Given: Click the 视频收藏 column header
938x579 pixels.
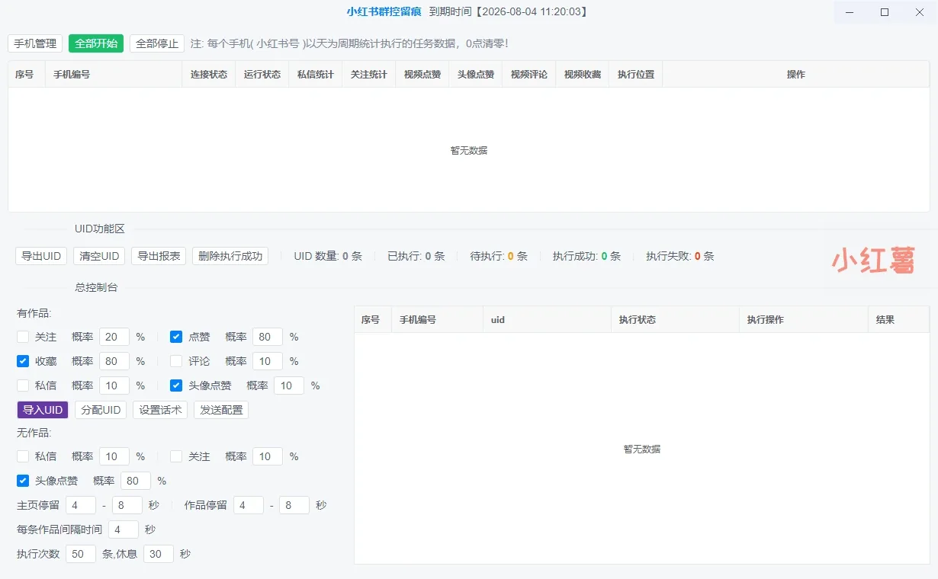Looking at the screenshot, I should [583, 75].
